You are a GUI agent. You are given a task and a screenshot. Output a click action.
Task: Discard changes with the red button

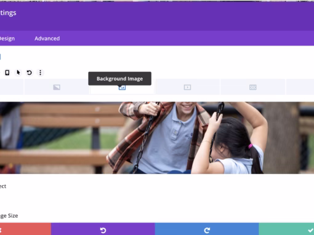click(25, 229)
